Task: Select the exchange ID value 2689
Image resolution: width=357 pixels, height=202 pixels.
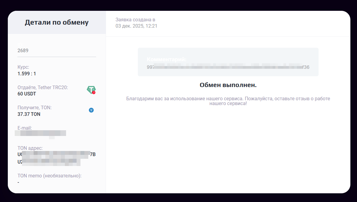Action: pos(23,50)
